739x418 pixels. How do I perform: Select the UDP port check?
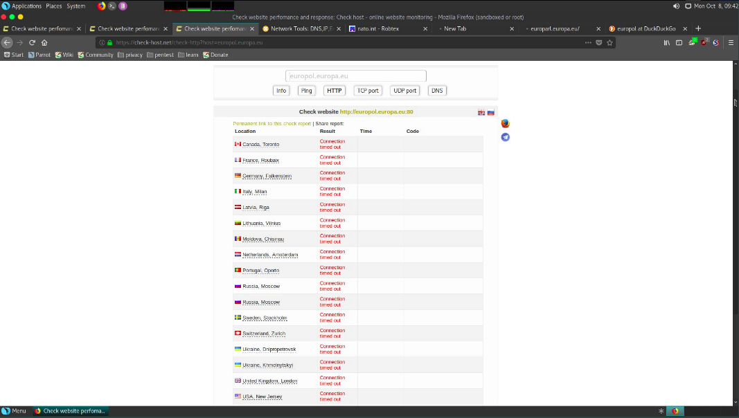(x=405, y=91)
